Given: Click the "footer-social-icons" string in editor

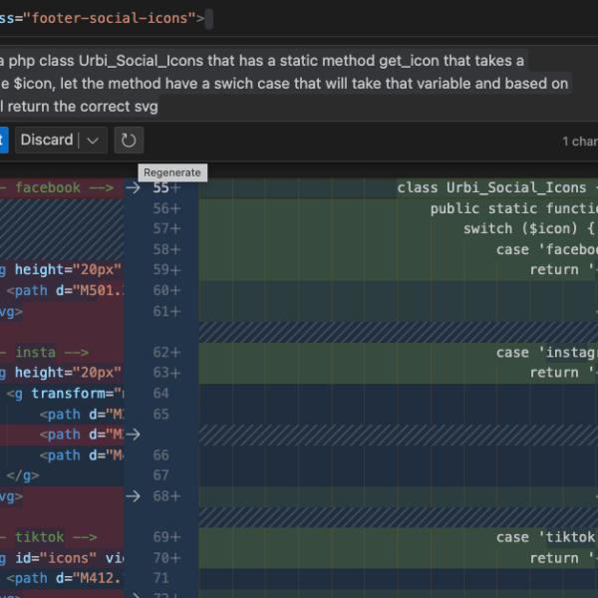Looking at the screenshot, I should click(110, 18).
